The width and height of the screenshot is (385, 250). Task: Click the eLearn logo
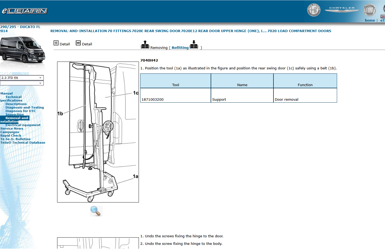click(x=24, y=11)
